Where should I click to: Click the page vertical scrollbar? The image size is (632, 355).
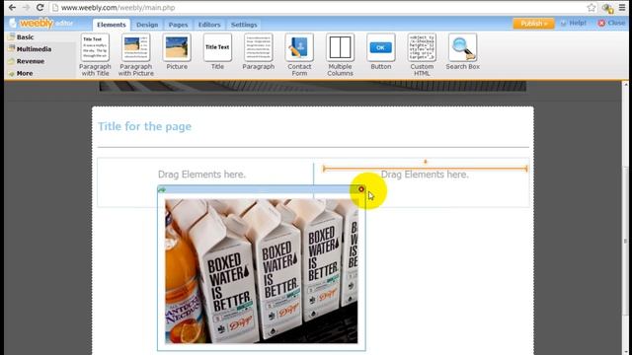(x=625, y=217)
